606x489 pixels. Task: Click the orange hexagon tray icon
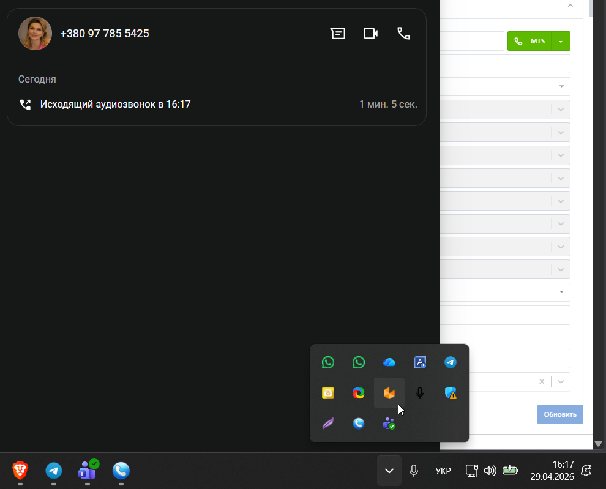[389, 393]
